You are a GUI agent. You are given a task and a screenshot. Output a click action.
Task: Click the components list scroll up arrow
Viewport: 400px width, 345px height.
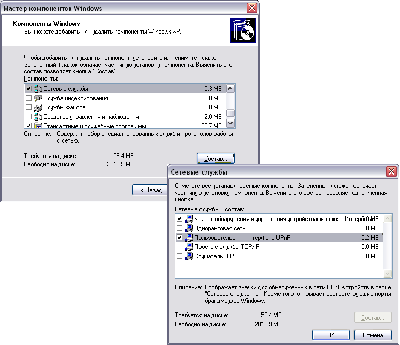pos(230,89)
